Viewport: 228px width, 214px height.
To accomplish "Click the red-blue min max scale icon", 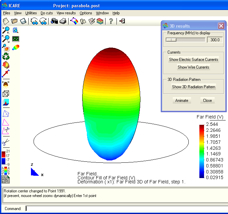I will 6,158.
